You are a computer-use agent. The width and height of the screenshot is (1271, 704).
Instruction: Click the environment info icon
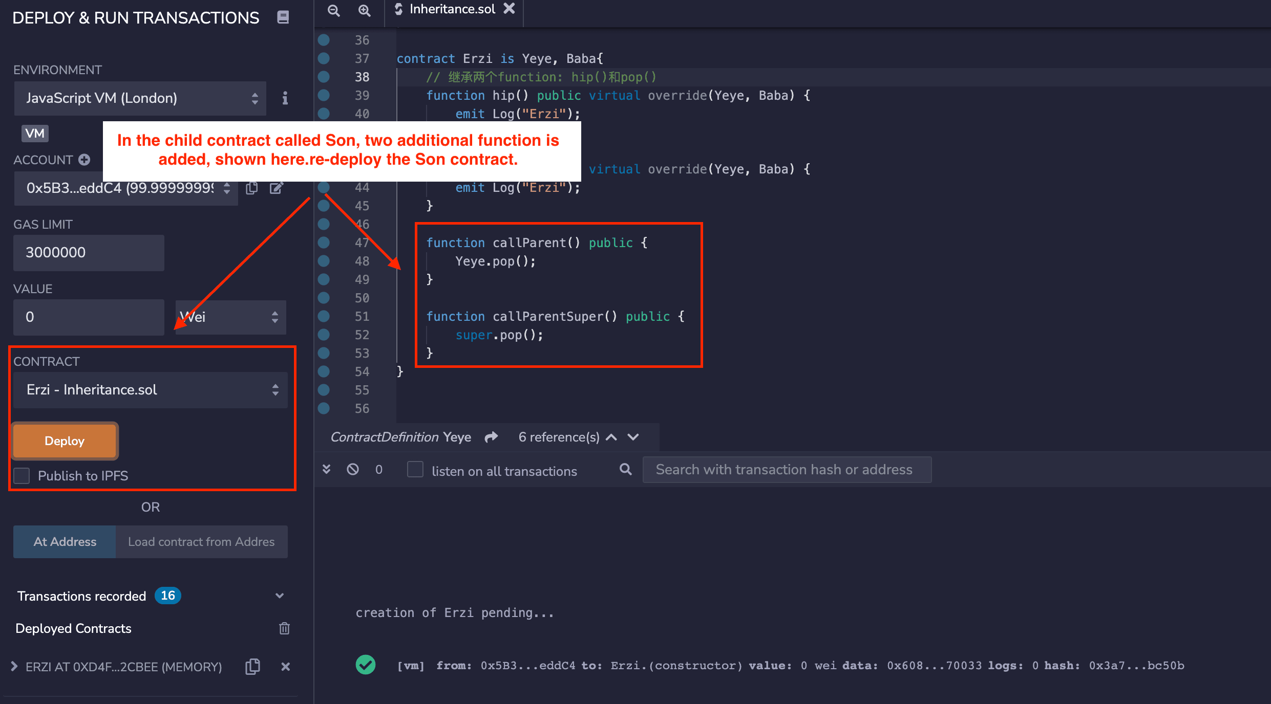point(285,98)
